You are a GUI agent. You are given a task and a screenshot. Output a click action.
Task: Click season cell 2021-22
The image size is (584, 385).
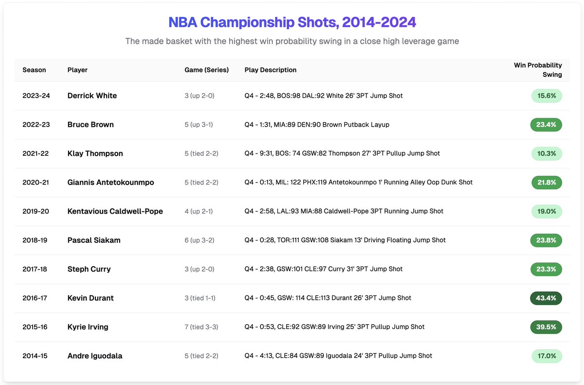coord(36,153)
